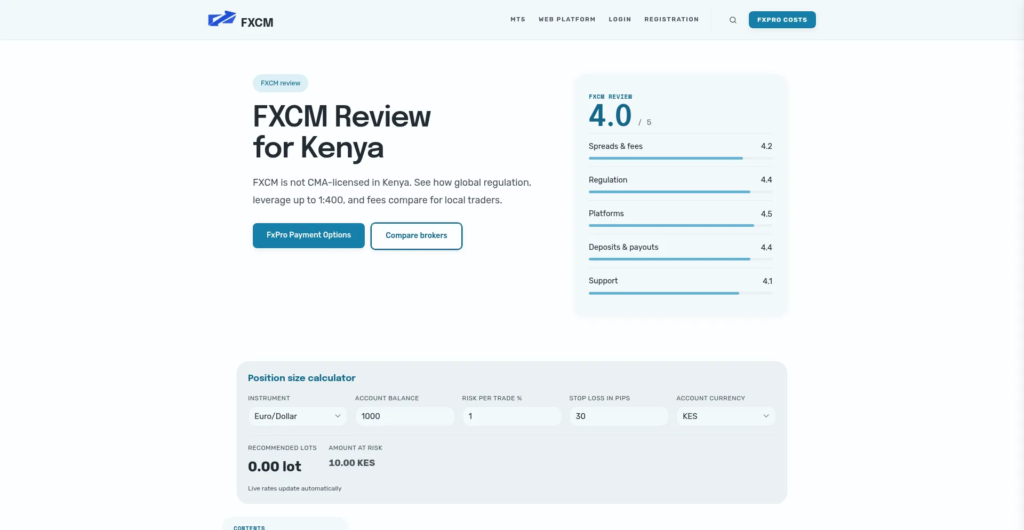Click the 'Contents' section label
This screenshot has width=1024, height=530.
point(249,527)
